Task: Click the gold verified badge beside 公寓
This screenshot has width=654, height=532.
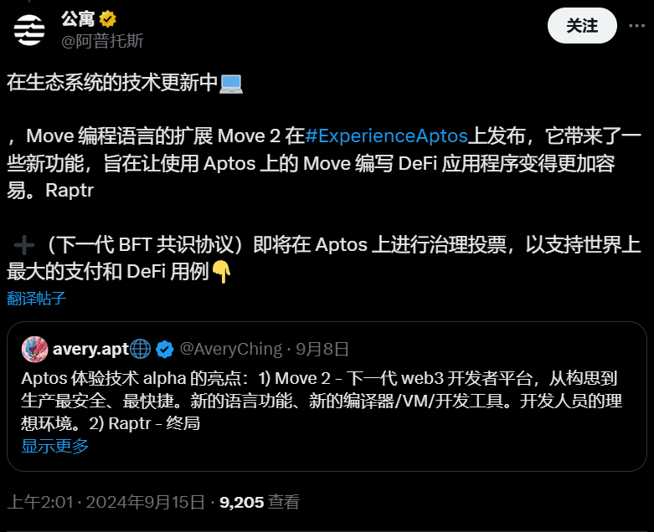Action: tap(108, 19)
